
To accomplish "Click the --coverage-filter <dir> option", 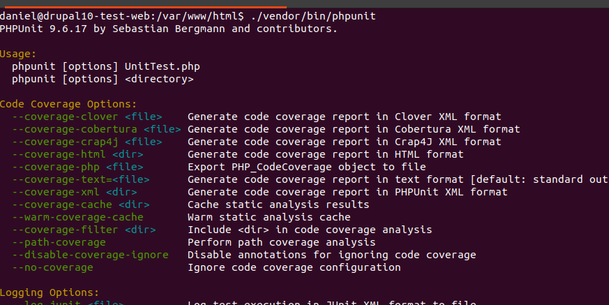I will pyautogui.click(x=84, y=230).
